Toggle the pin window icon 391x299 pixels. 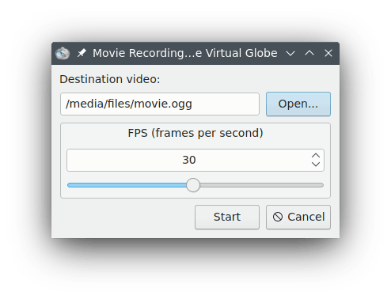pyautogui.click(x=82, y=53)
